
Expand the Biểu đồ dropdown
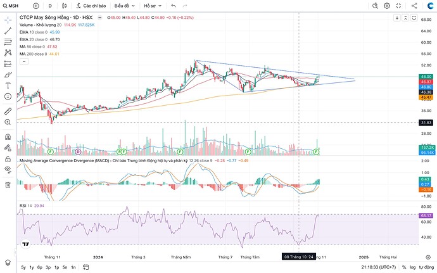[x=124, y=6]
